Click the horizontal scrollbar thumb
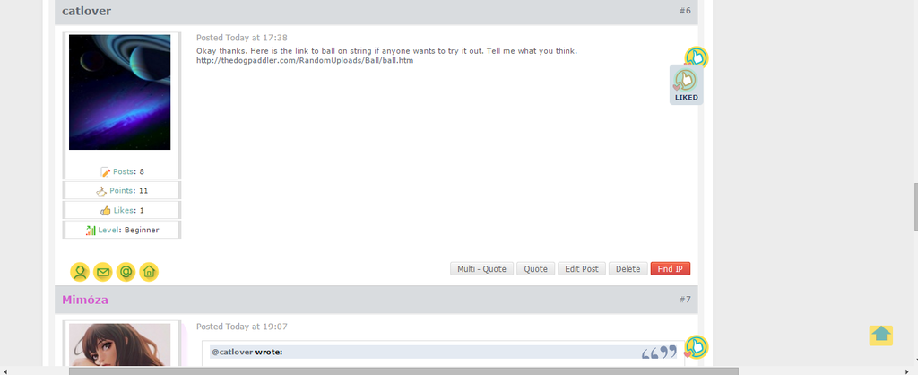 pyautogui.click(x=404, y=371)
